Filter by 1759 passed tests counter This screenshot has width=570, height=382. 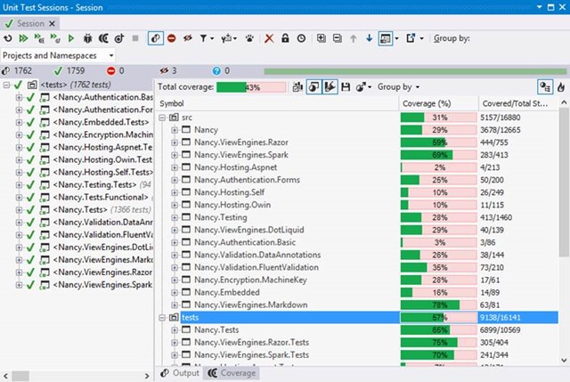[69, 71]
